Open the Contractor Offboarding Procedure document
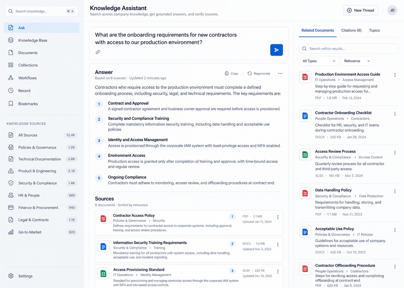 [x=345, y=266]
